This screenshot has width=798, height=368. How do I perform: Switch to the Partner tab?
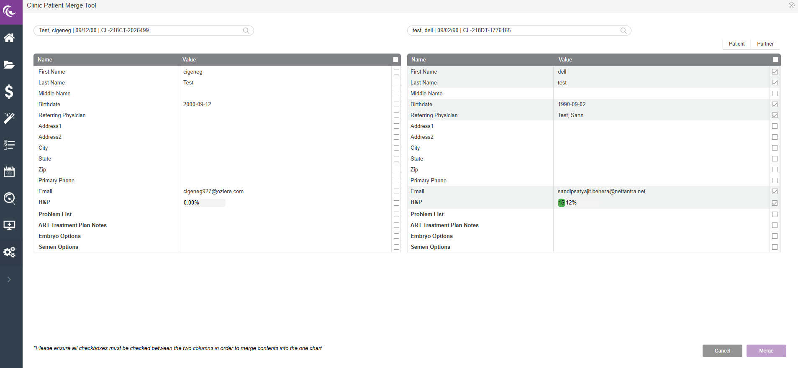point(765,44)
